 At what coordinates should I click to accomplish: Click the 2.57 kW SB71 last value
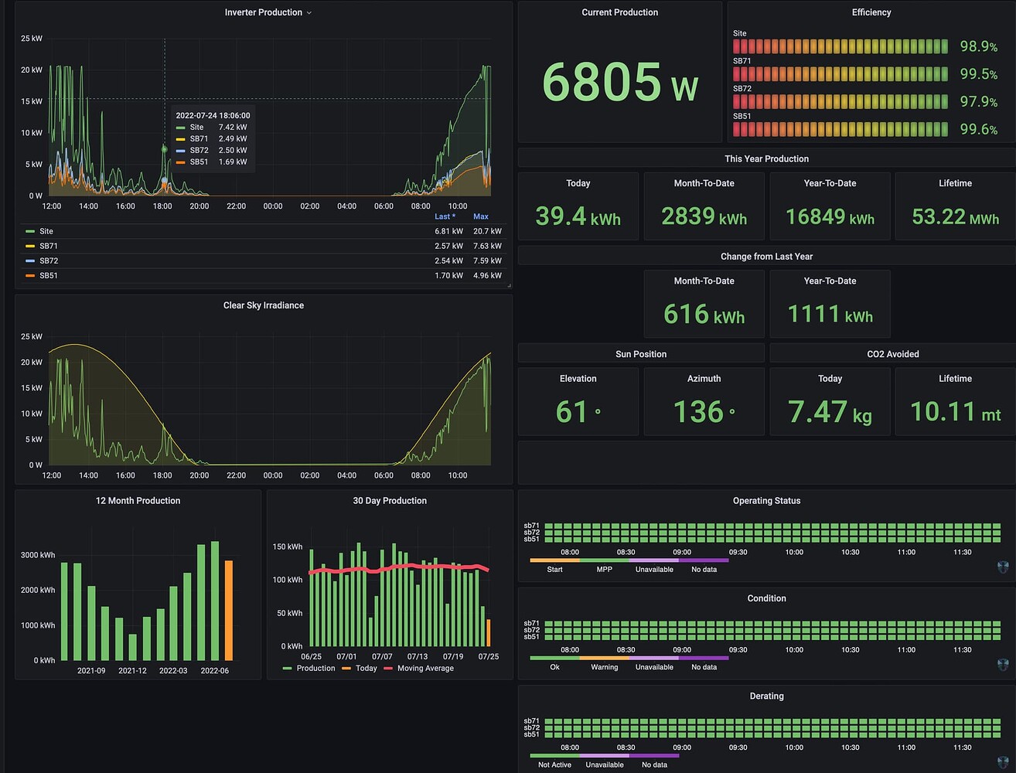click(x=448, y=246)
